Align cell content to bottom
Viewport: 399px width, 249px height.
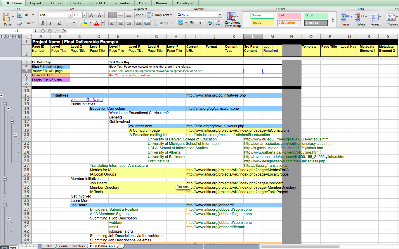click(x=128, y=15)
